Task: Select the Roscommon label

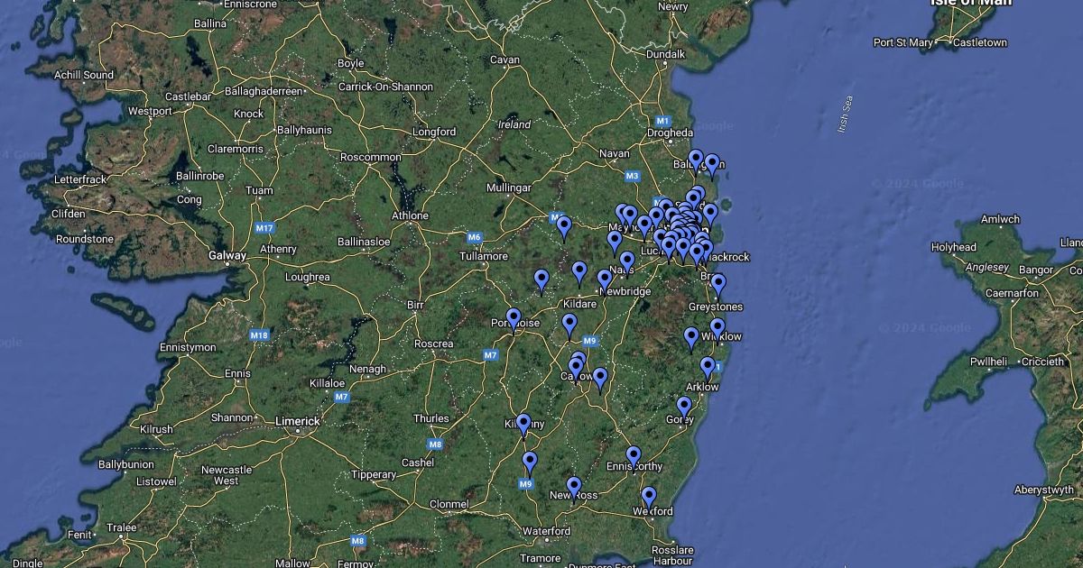Action: (x=370, y=157)
